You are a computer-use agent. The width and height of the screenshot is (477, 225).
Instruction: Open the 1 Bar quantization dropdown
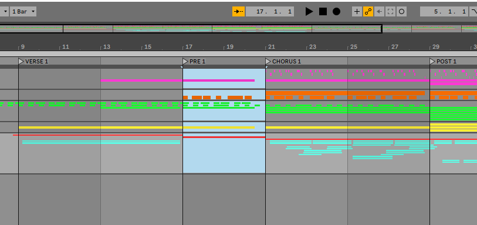(23, 12)
